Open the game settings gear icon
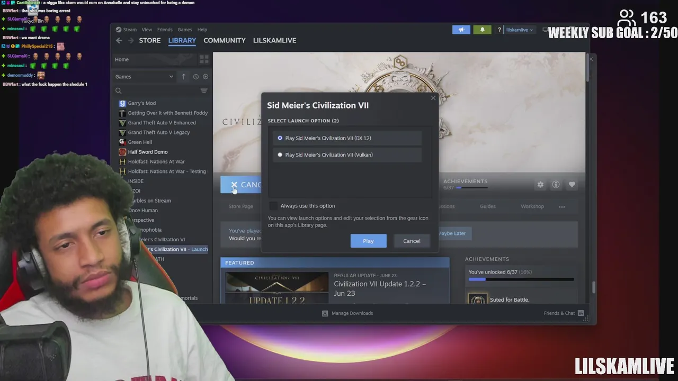Image resolution: width=678 pixels, height=381 pixels. point(540,185)
